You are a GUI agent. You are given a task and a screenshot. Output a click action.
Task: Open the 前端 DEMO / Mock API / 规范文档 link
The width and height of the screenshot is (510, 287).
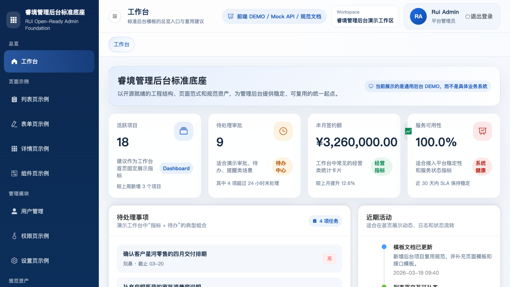tap(274, 16)
